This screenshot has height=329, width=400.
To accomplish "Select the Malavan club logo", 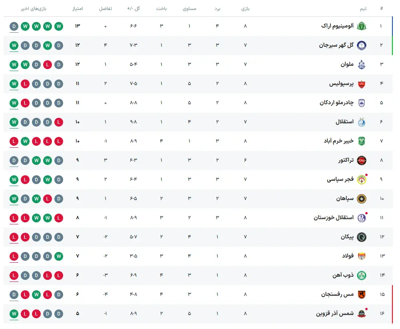I will (361, 64).
